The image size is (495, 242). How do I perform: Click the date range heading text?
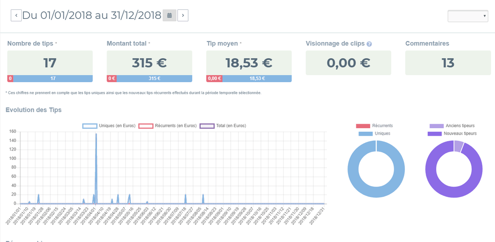pyautogui.click(x=92, y=15)
